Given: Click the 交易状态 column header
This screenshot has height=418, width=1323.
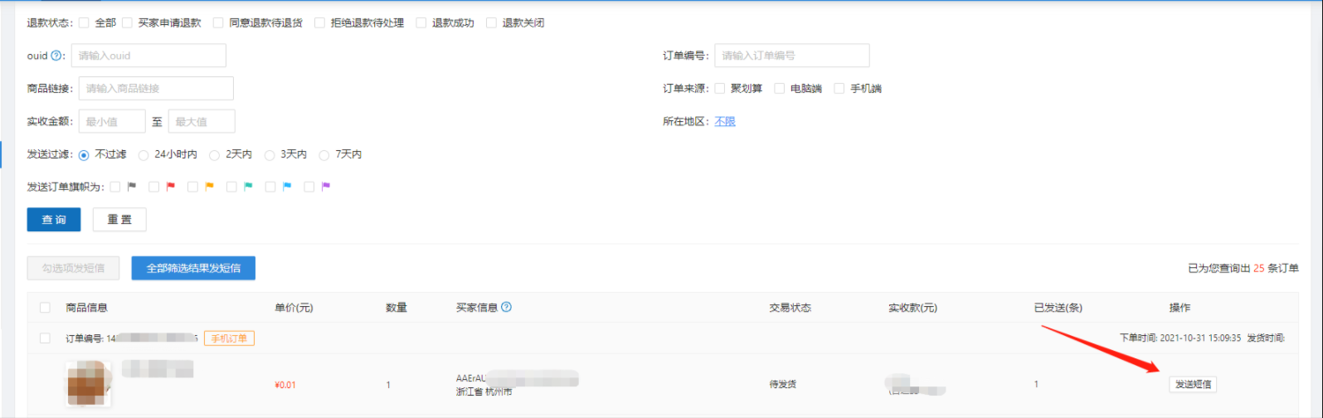Looking at the screenshot, I should [790, 308].
